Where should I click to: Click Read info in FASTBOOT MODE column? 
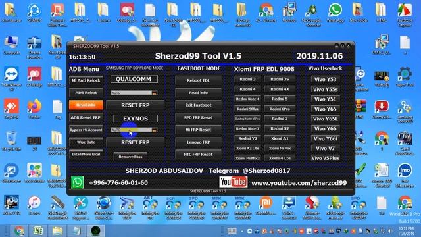198,93
